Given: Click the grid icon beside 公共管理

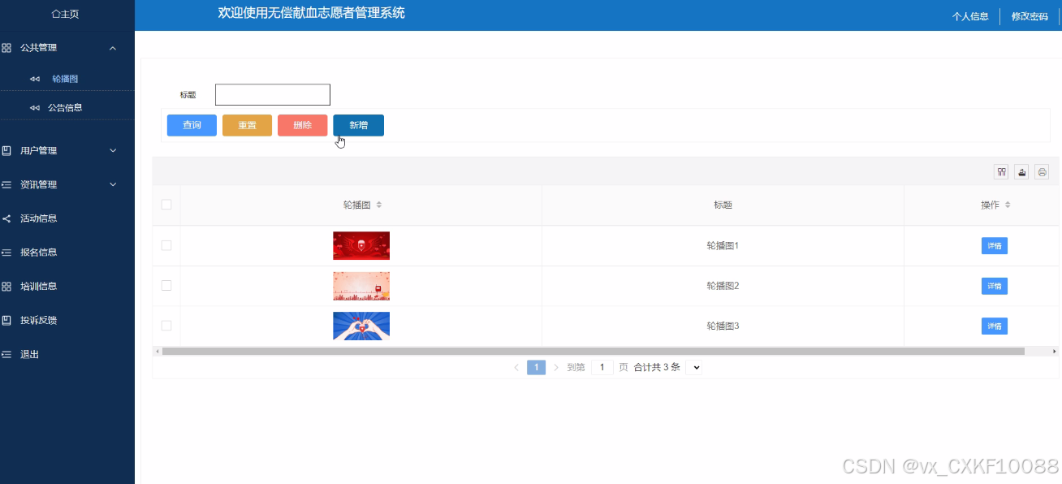Looking at the screenshot, I should [x=6, y=48].
